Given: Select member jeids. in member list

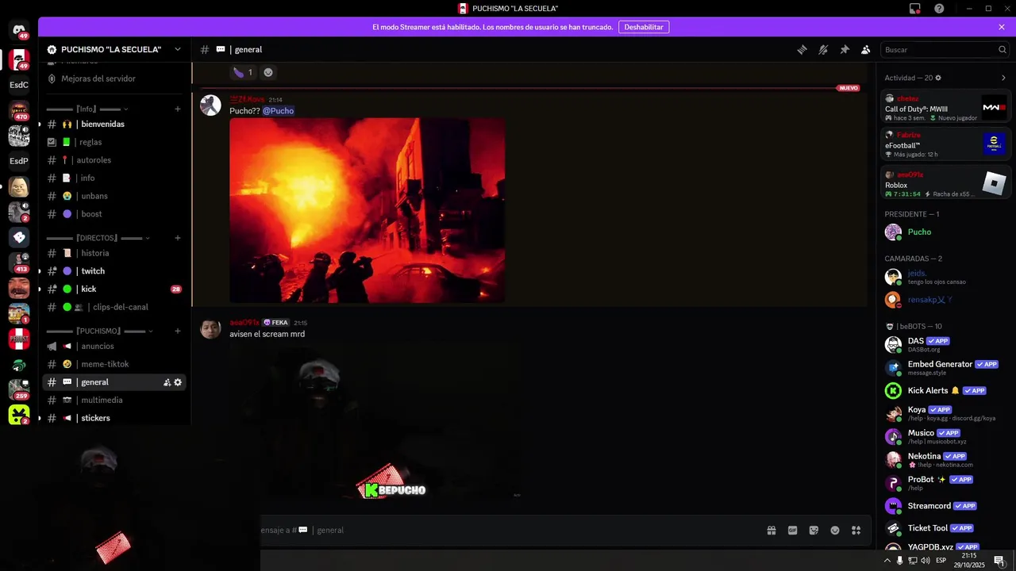Looking at the screenshot, I should pos(945,277).
